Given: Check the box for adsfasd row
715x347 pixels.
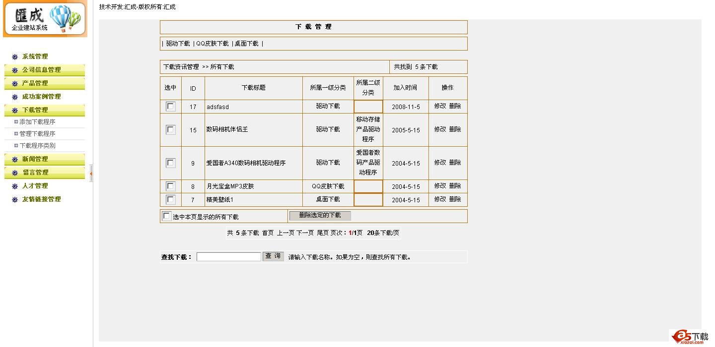Looking at the screenshot, I should coord(170,106).
